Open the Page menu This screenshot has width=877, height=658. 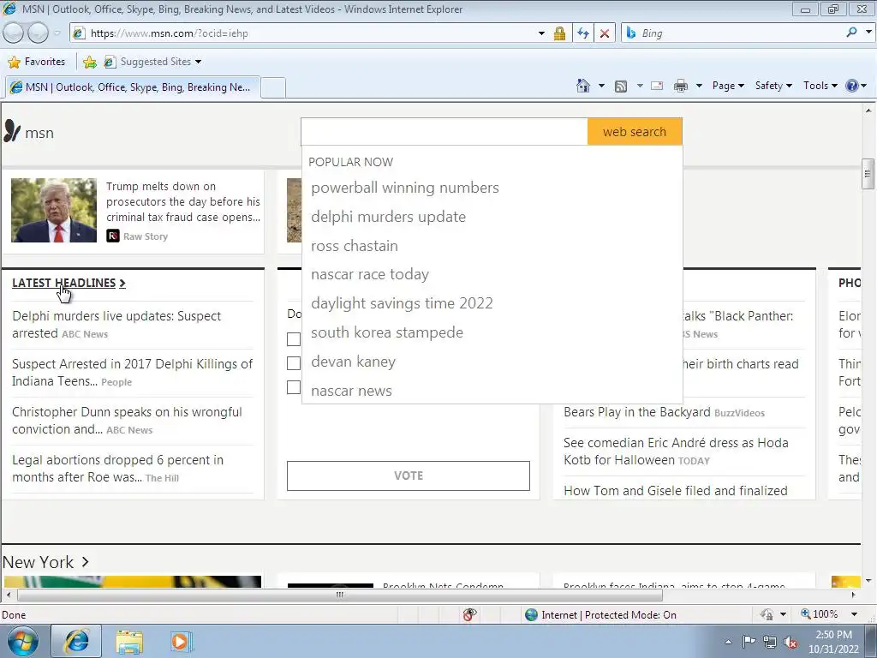728,86
